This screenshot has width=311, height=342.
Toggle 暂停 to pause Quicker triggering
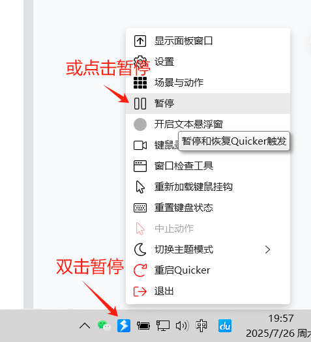(x=208, y=104)
